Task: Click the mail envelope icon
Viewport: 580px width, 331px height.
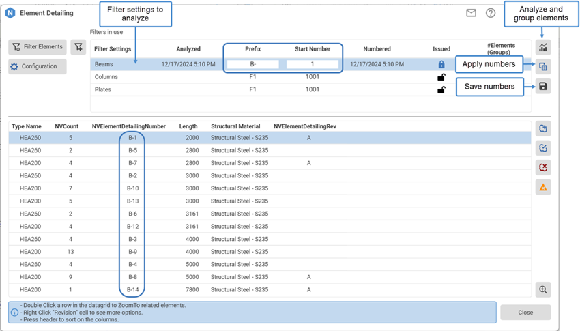Action: (471, 13)
